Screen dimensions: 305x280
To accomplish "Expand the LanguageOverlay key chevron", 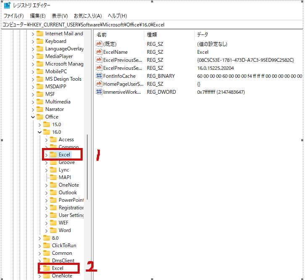I will [x=33, y=49].
